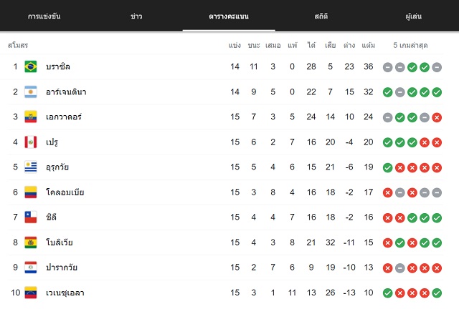Click the Brazil flag icon
The image size is (459, 309).
click(x=31, y=67)
